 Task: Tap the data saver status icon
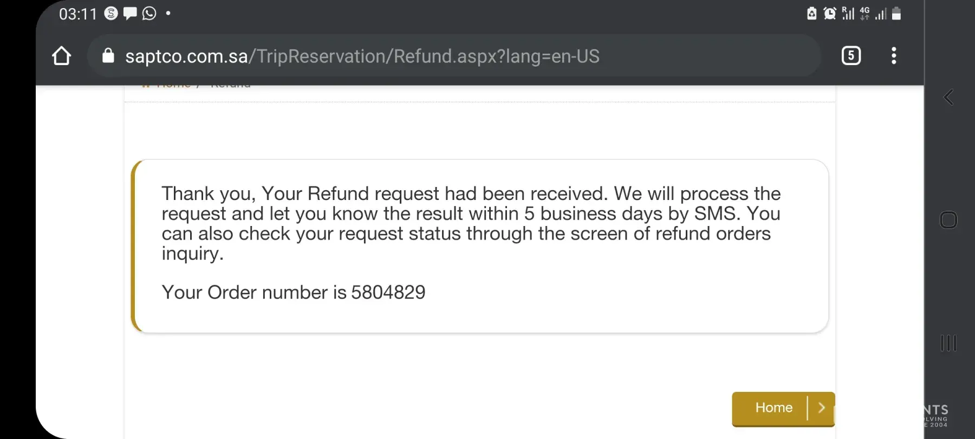[811, 14]
